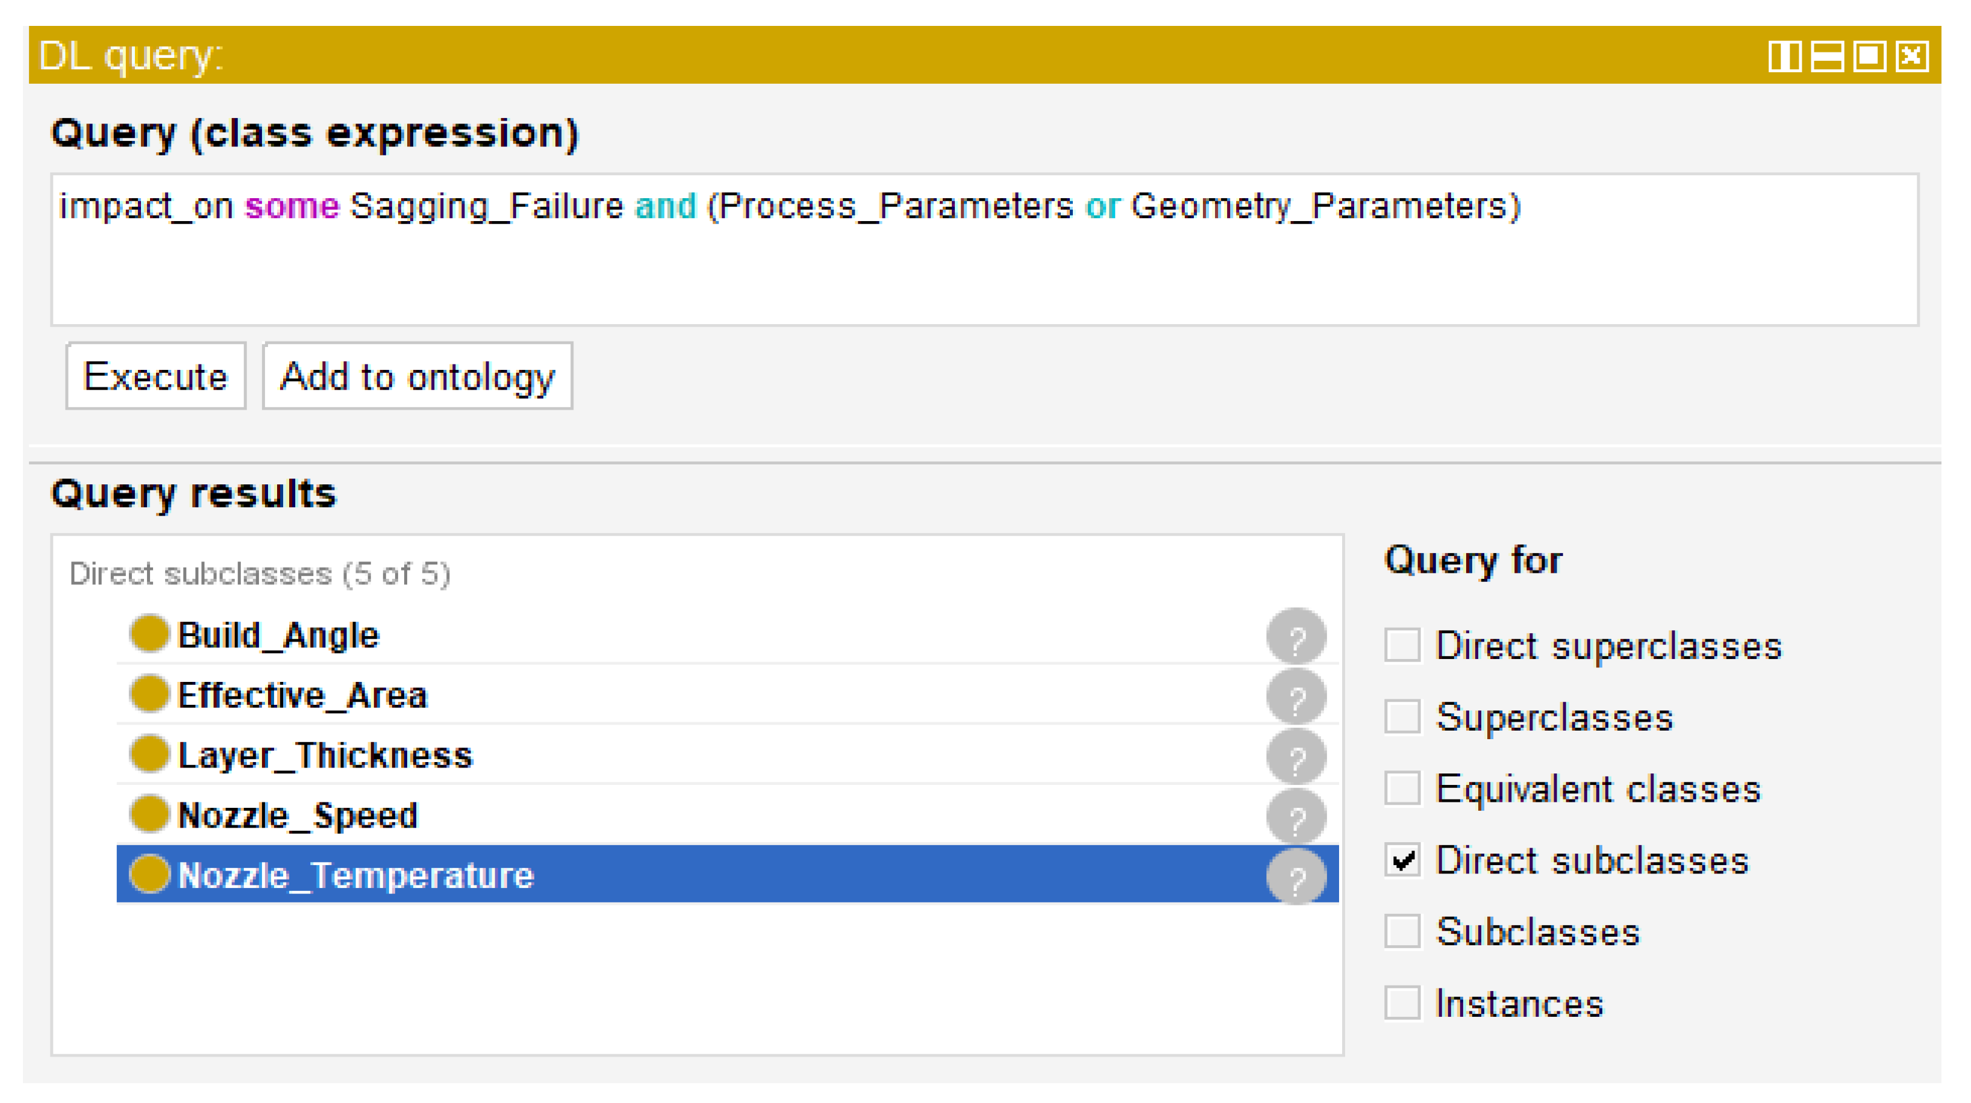This screenshot has width=1971, height=1103.
Task: Select Build_Angle in query results
Action: 278,636
